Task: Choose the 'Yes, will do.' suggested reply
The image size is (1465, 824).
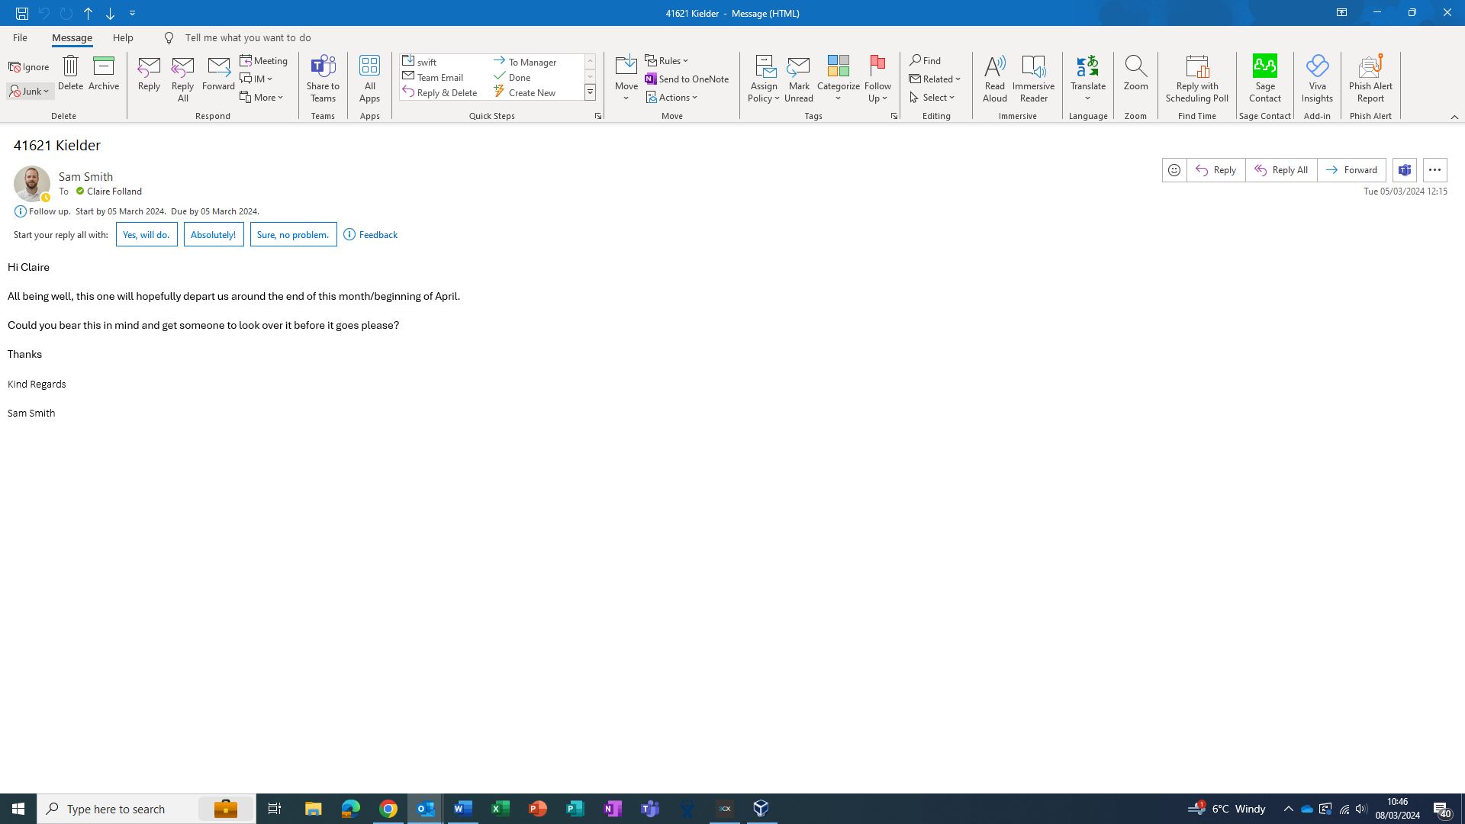Action: click(146, 235)
